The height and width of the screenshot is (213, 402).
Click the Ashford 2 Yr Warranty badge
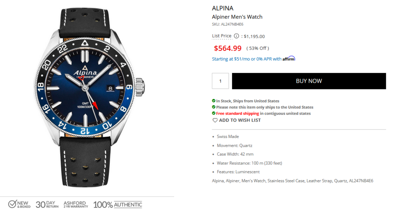[76, 204]
